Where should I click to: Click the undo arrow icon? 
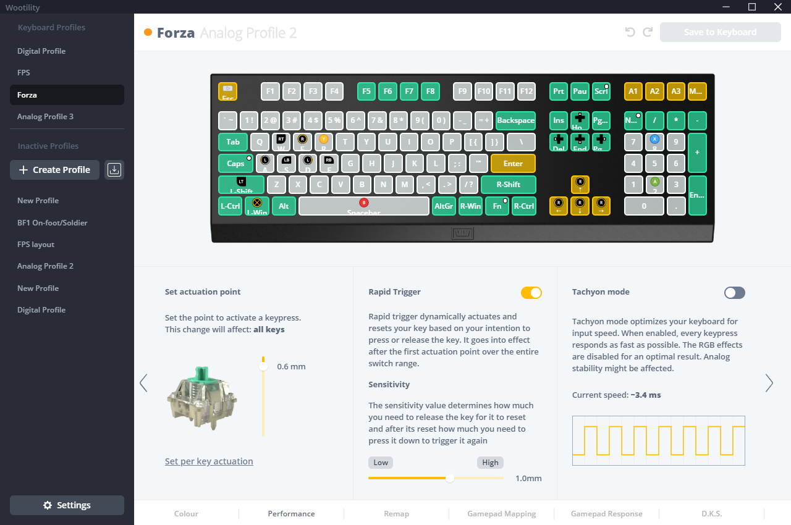tap(630, 32)
